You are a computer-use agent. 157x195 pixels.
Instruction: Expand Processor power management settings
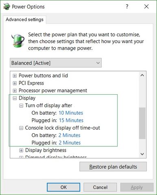pos(15,91)
